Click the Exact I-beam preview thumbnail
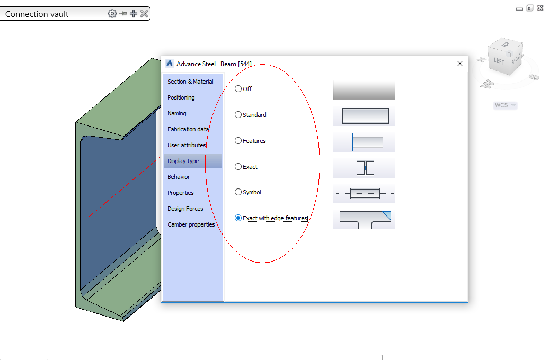 click(x=364, y=167)
